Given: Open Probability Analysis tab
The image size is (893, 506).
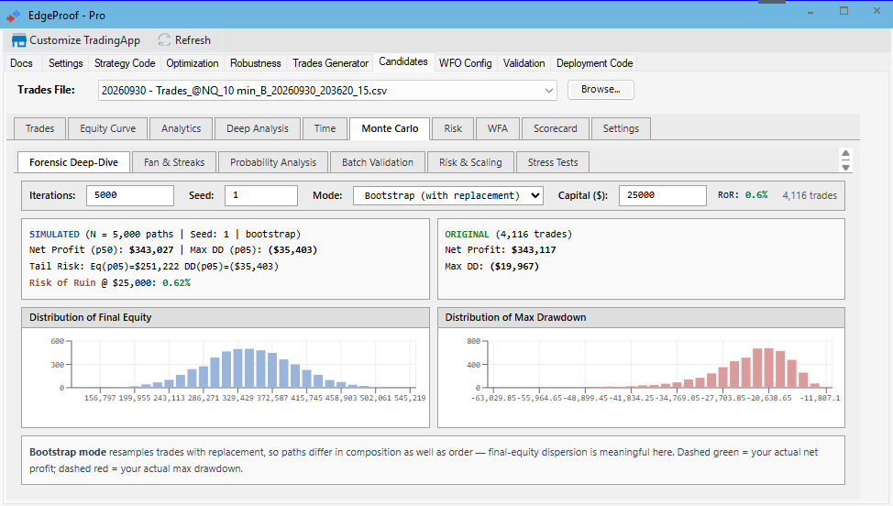Looking at the screenshot, I should pos(273,162).
